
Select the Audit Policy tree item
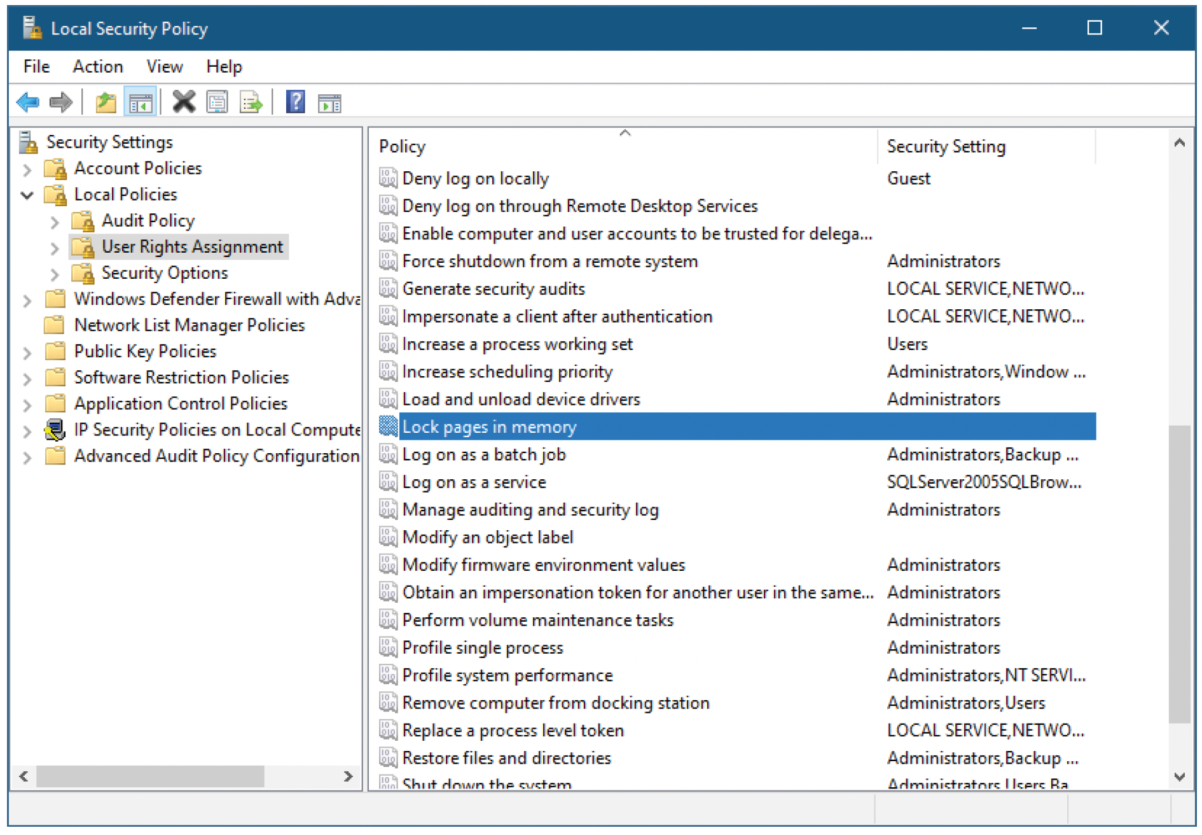point(148,221)
